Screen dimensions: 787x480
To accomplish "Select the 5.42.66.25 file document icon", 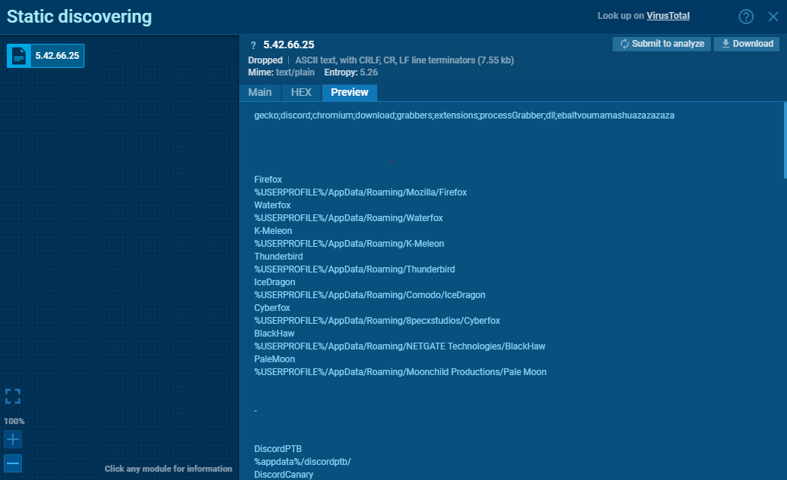I will pyautogui.click(x=19, y=56).
